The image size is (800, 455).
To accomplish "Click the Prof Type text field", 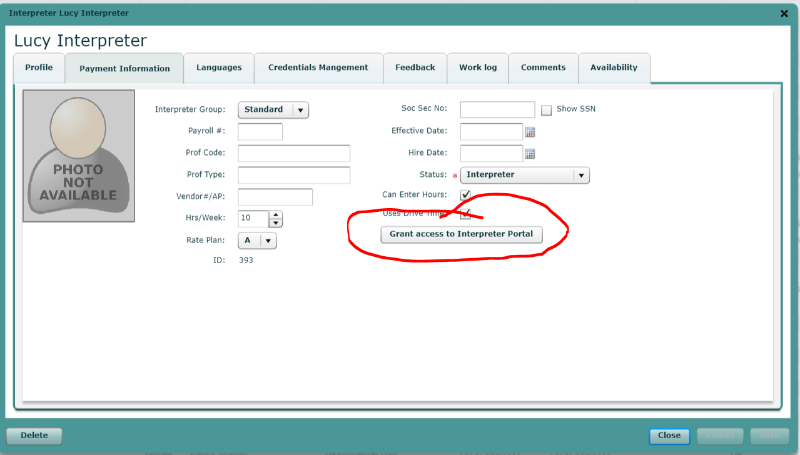I will point(294,175).
